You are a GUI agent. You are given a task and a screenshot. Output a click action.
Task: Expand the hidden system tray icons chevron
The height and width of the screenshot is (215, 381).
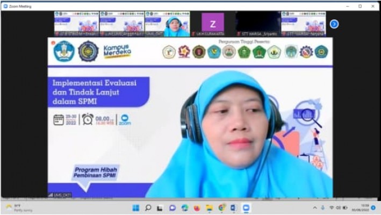[315, 207]
